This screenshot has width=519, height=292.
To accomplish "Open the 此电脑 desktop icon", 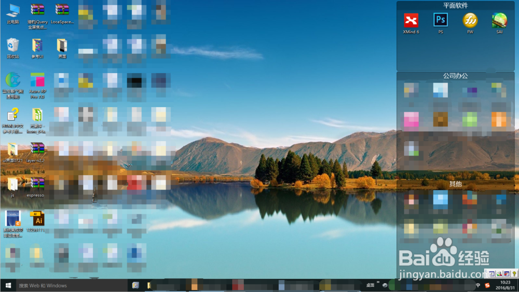I will click(x=12, y=13).
